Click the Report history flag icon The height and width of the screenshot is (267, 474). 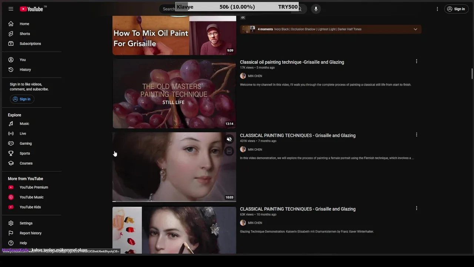[11, 233]
